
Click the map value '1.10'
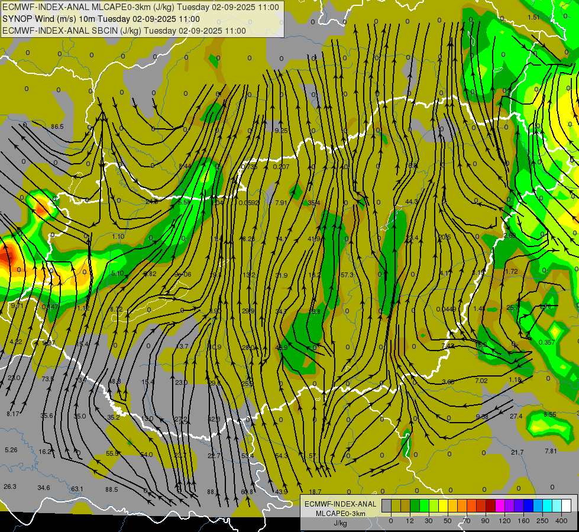click(118, 236)
